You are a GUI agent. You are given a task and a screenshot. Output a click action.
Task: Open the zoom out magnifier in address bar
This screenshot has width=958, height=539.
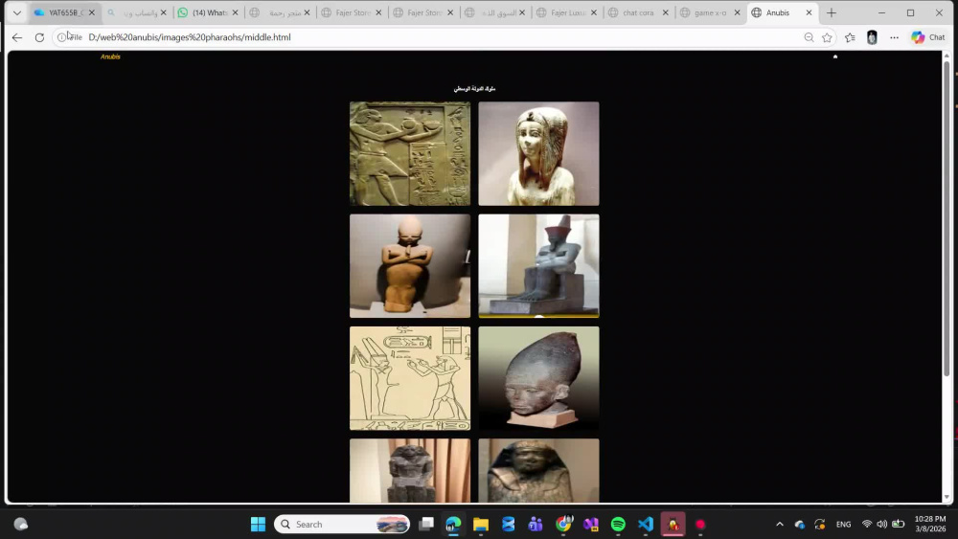pos(809,37)
